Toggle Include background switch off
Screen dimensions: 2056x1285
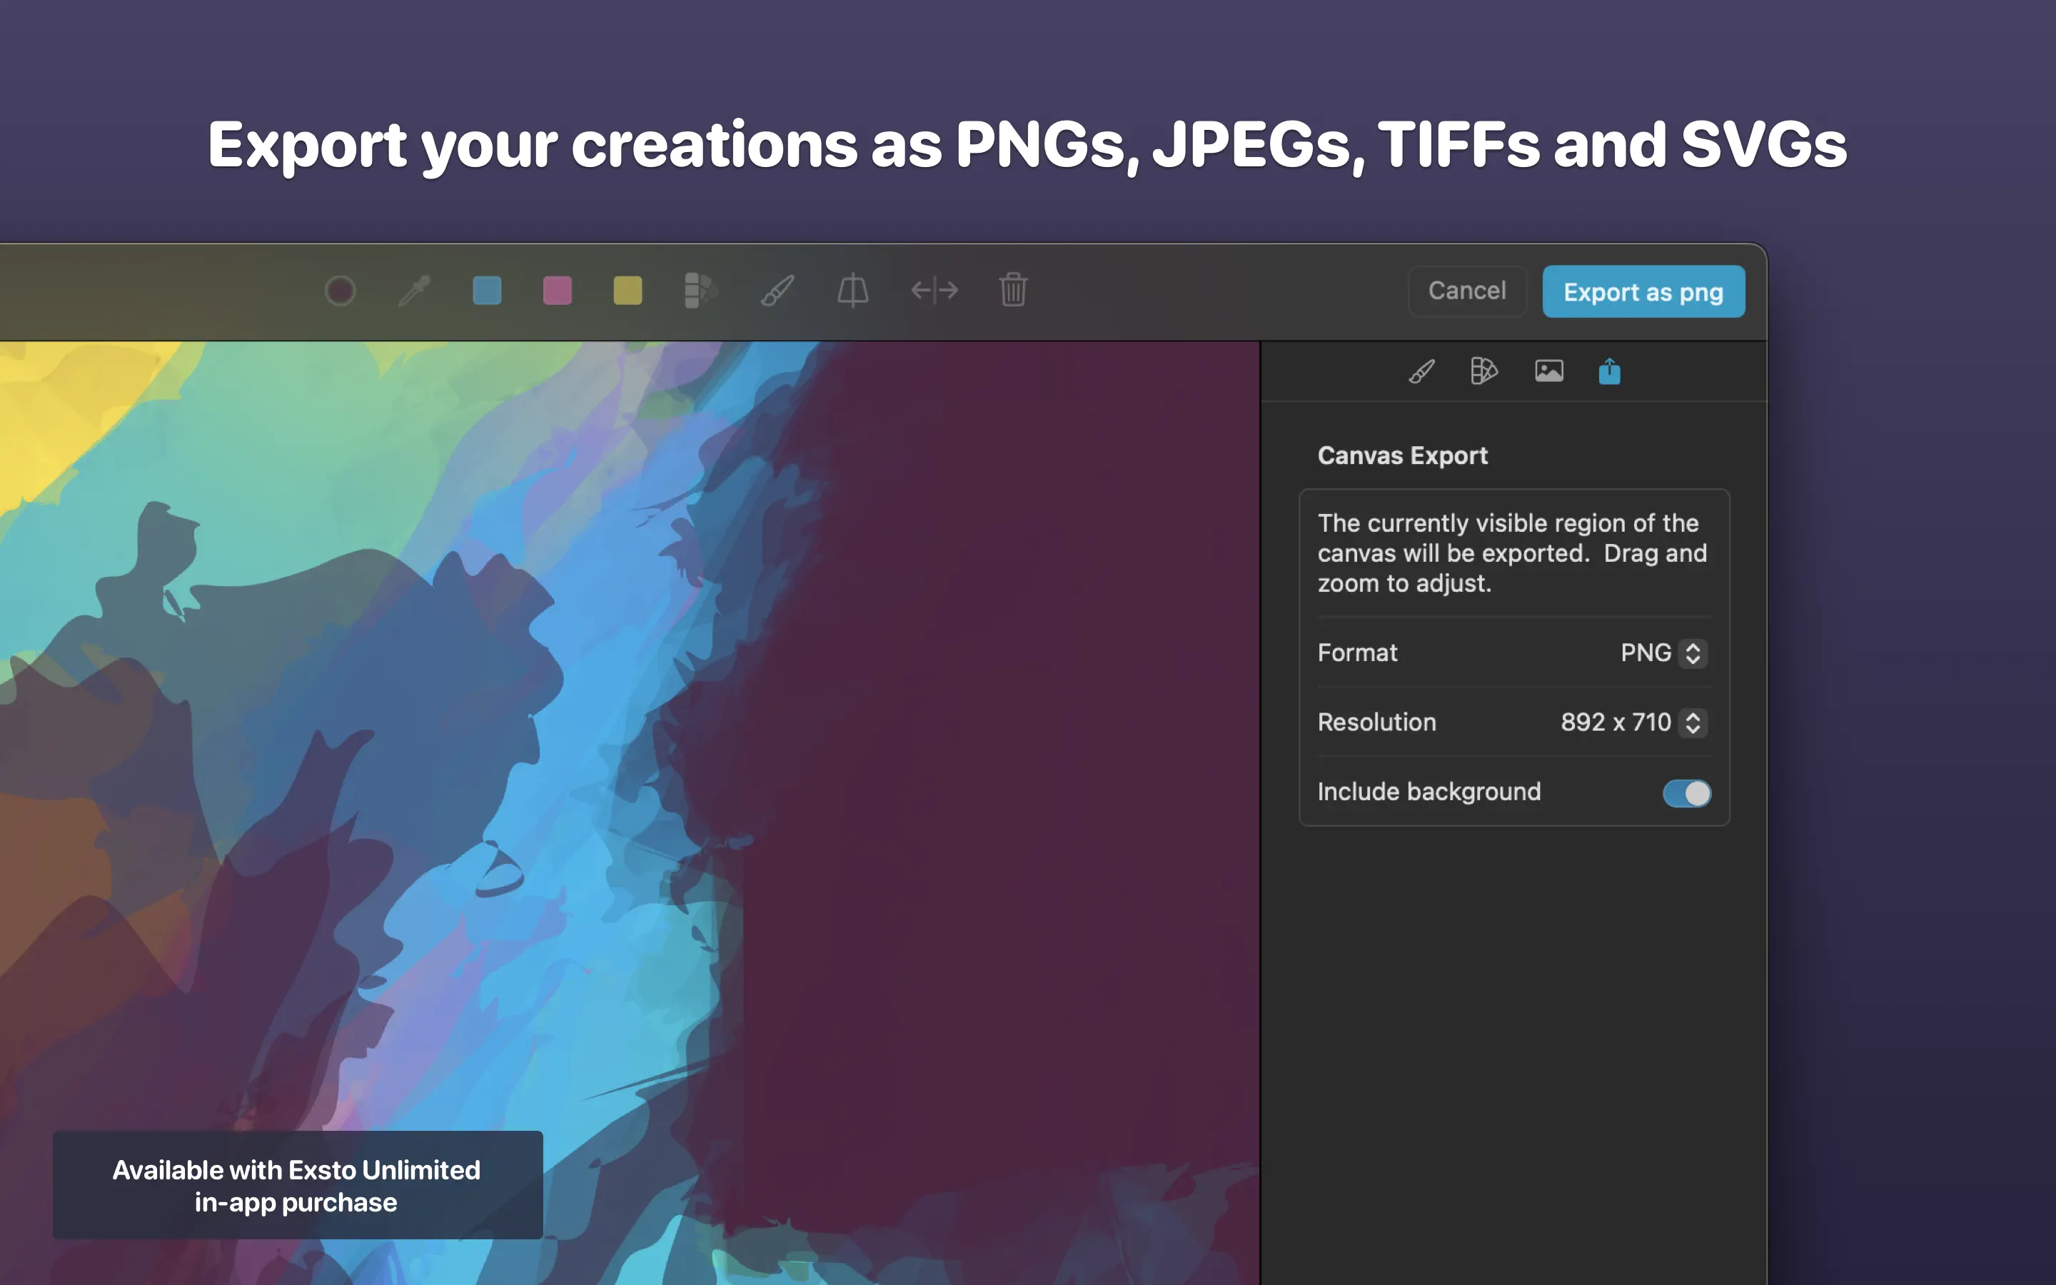point(1686,793)
